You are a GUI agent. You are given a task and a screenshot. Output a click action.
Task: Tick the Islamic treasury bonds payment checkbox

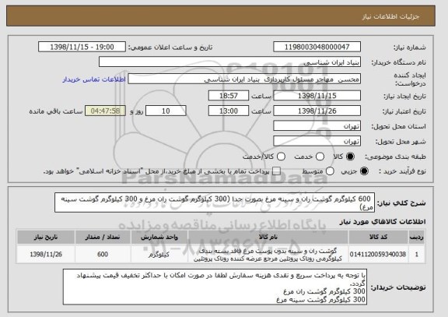coord(276,171)
